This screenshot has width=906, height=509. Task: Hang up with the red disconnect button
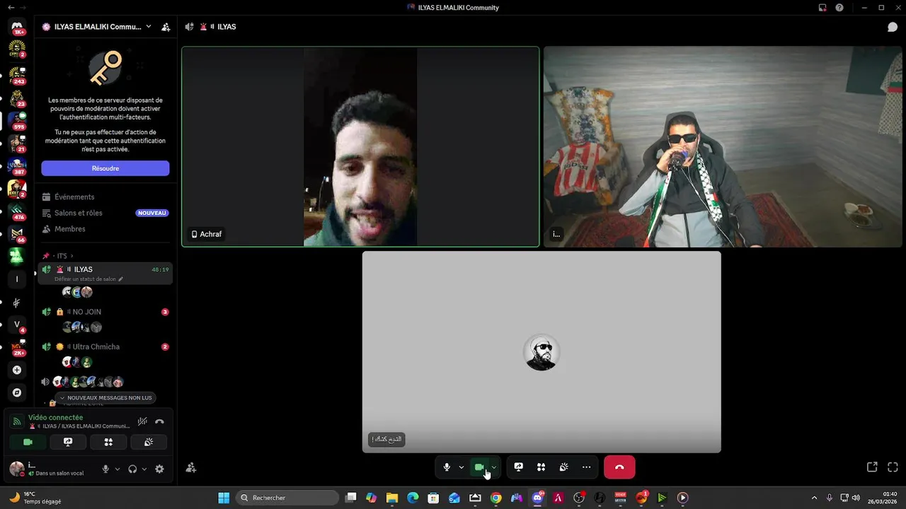tap(619, 467)
